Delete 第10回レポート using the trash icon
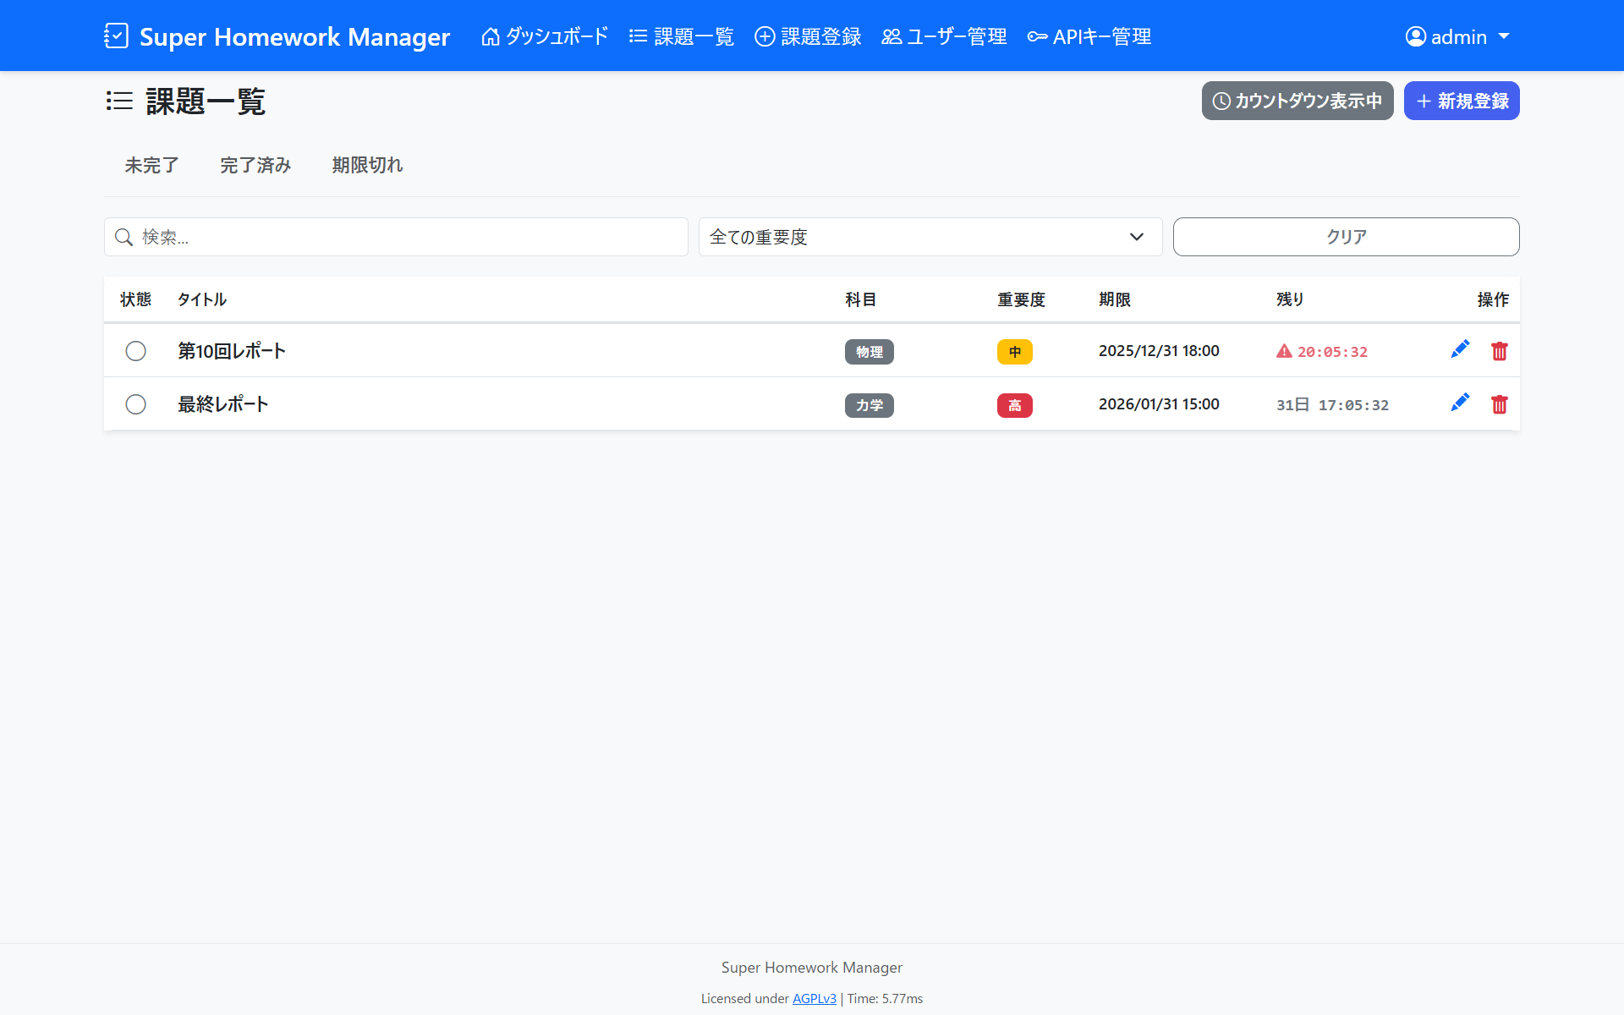Viewport: 1624px width, 1015px height. point(1499,351)
